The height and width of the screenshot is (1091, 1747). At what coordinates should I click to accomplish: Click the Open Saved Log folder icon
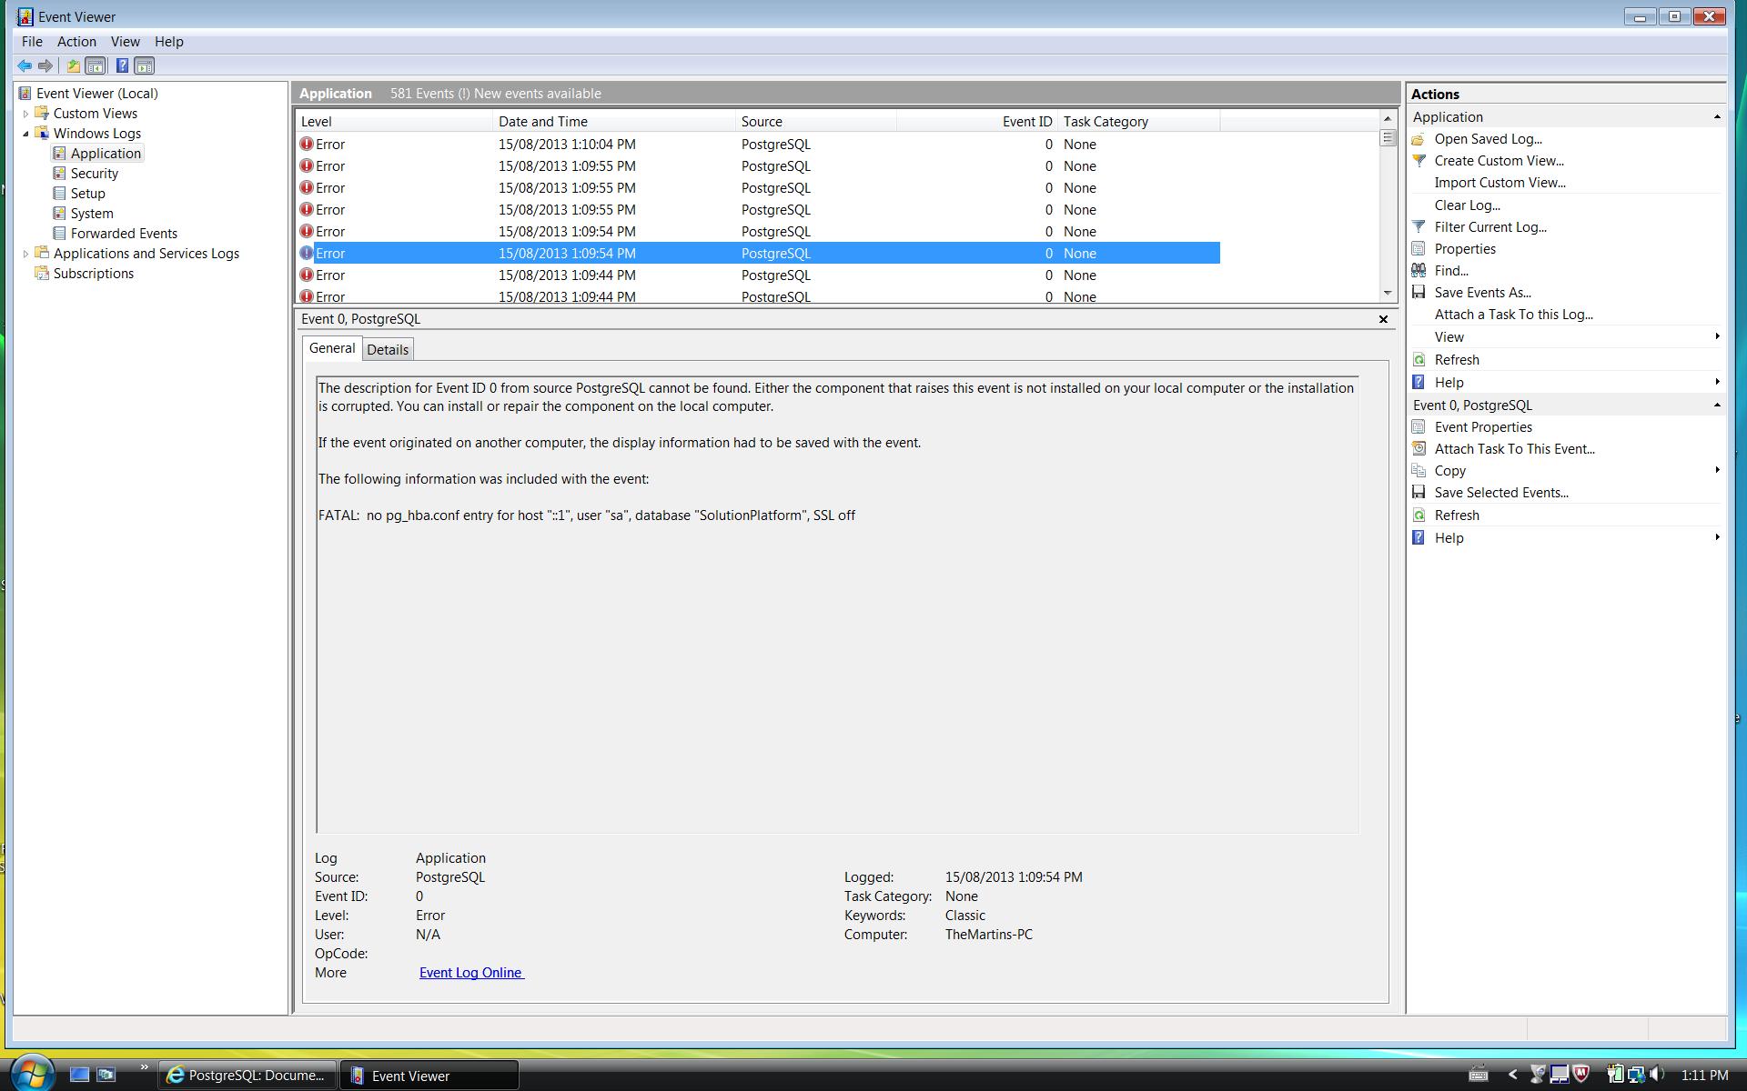(x=1419, y=139)
